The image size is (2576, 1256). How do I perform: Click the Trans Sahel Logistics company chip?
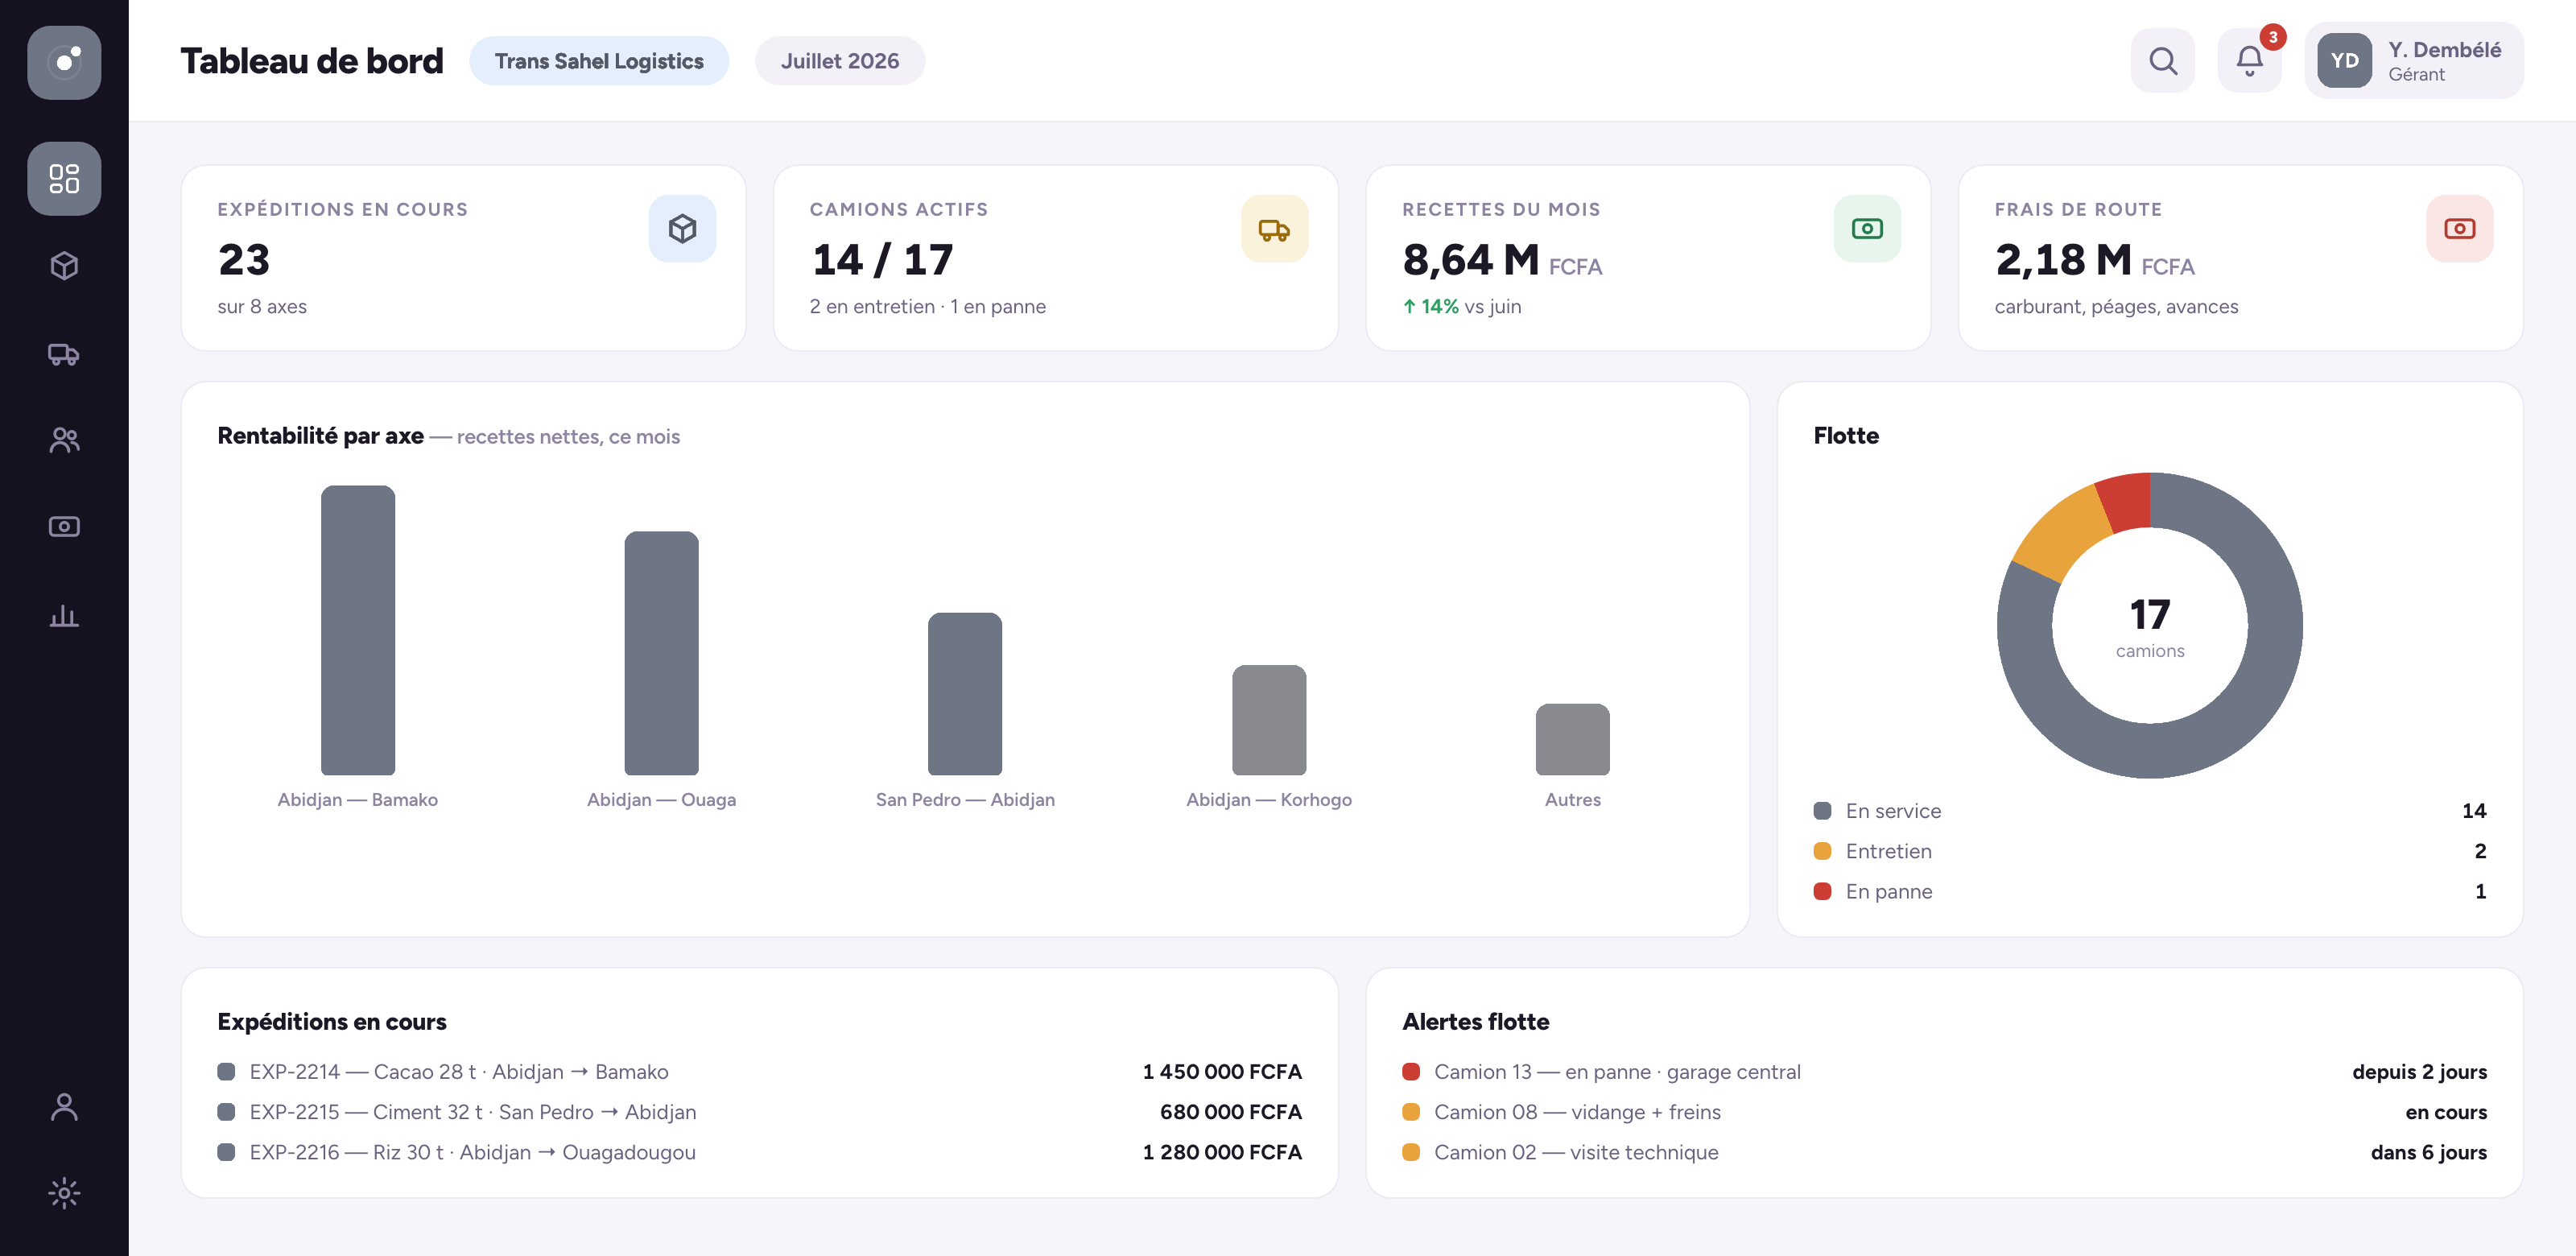[599, 61]
